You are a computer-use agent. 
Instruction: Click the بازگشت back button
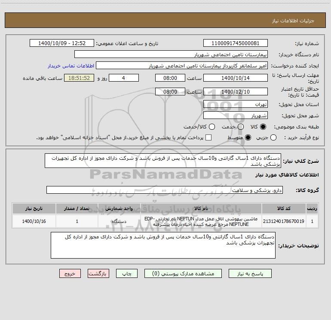click(x=98, y=273)
